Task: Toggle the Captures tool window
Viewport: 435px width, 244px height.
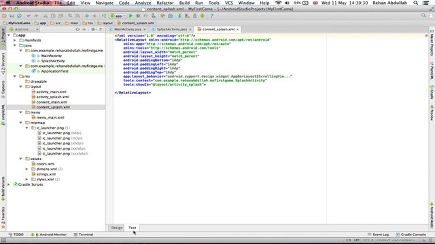Action: [x=3, y=89]
